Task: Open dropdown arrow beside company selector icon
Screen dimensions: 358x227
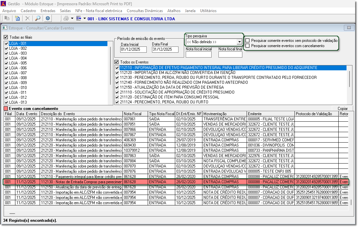Action: pyautogui.click(x=85, y=19)
